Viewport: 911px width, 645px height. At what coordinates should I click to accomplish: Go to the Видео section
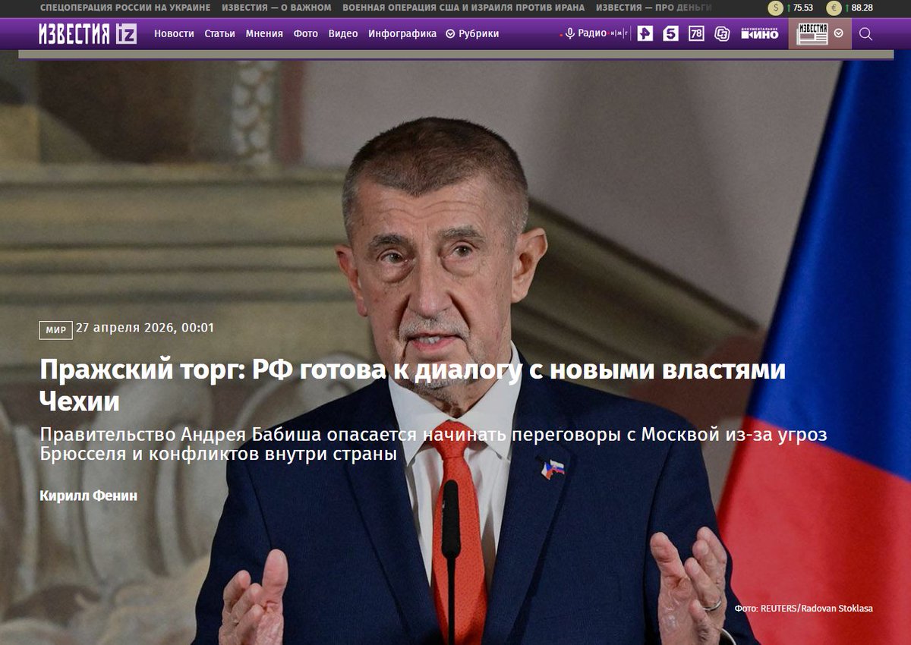click(343, 33)
